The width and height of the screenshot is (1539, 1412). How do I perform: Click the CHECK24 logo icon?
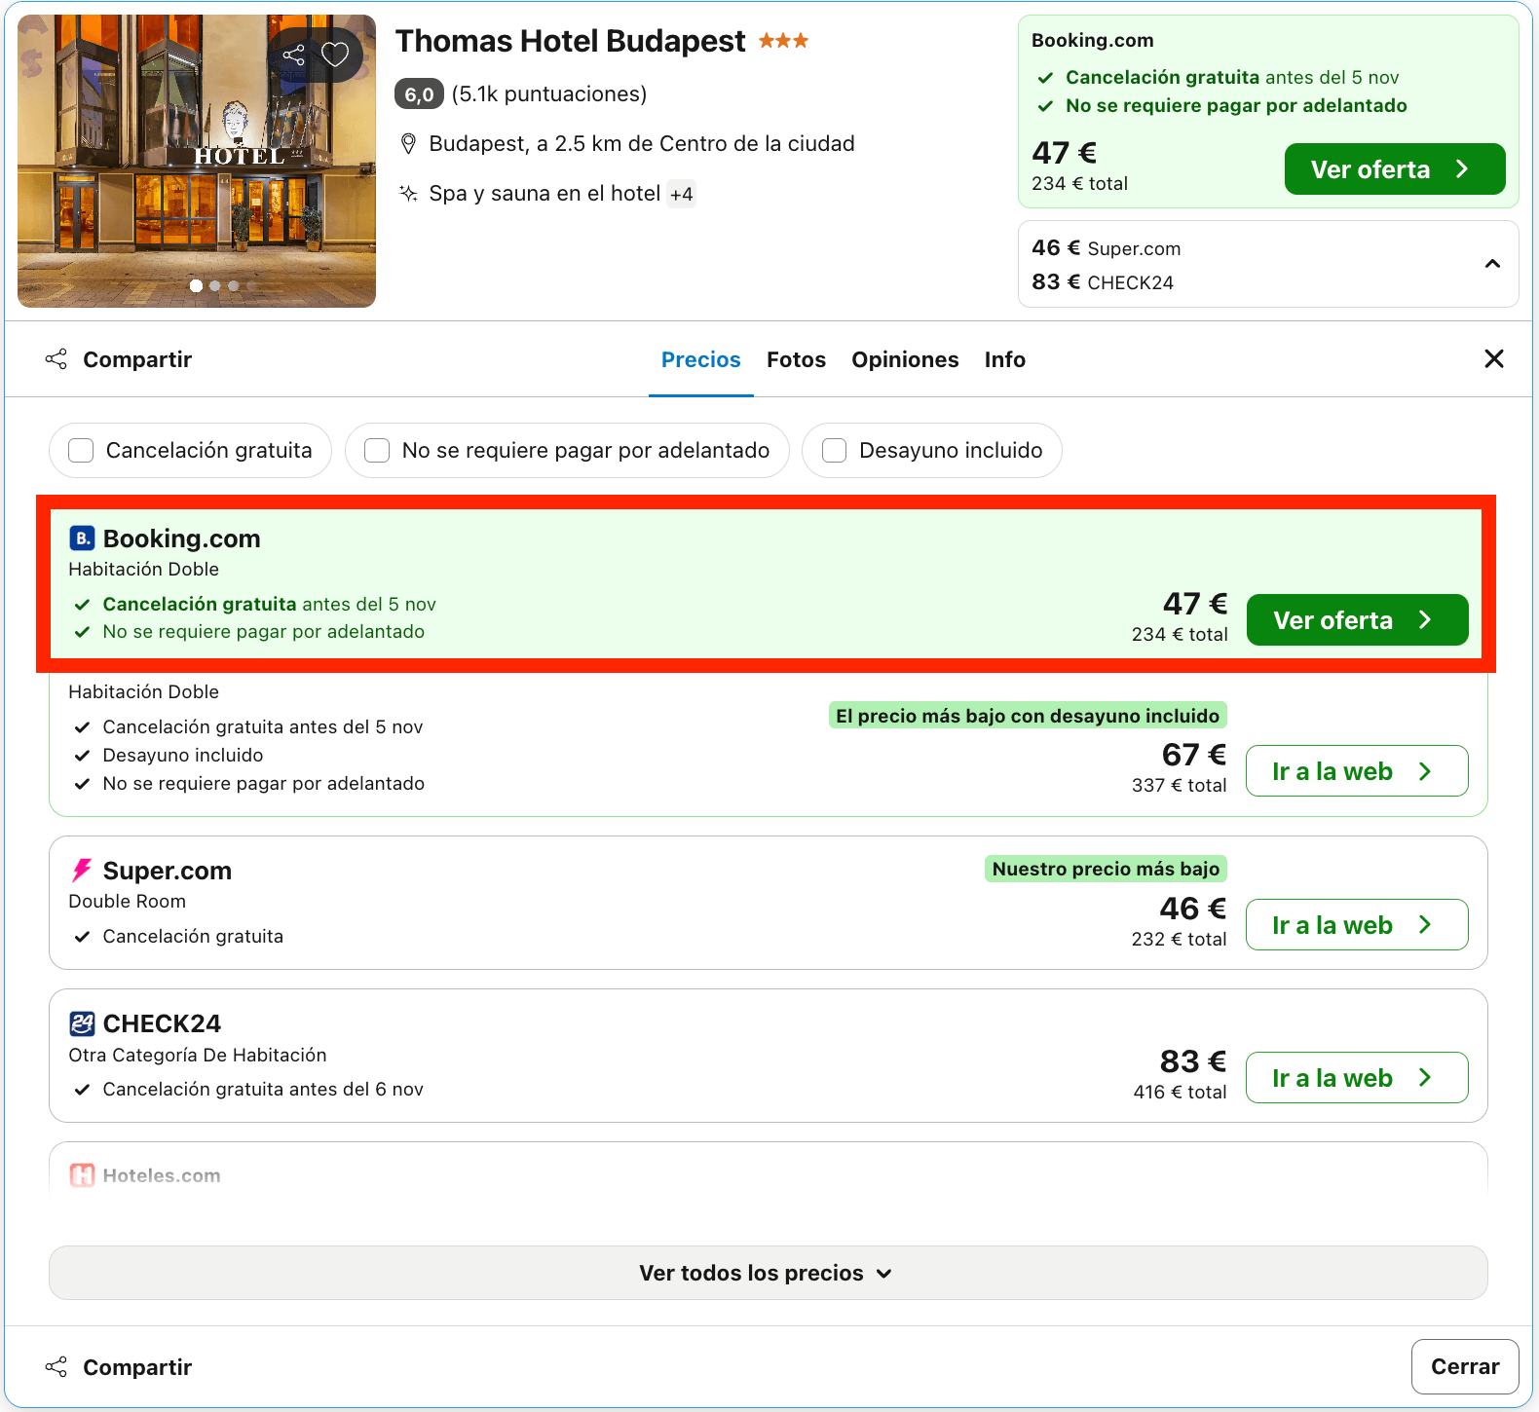tap(82, 1023)
